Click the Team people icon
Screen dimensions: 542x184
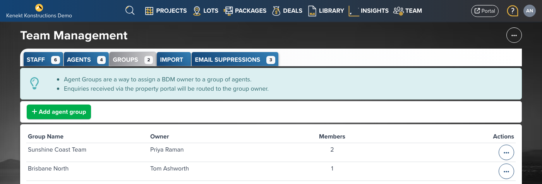pyautogui.click(x=398, y=11)
